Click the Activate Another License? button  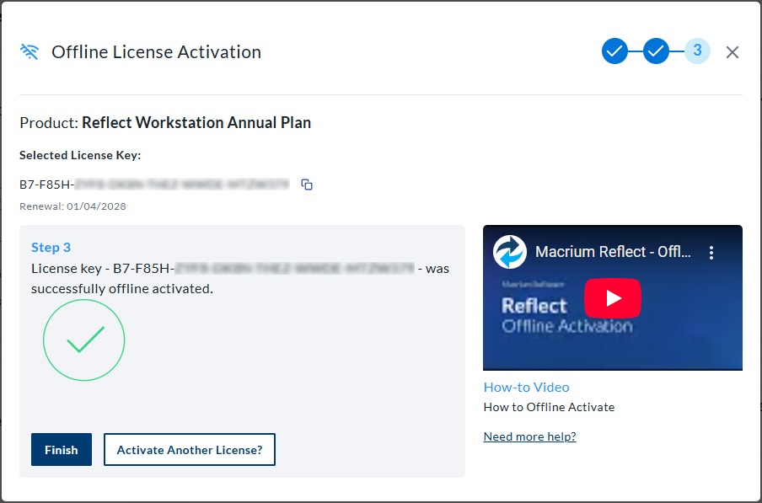pyautogui.click(x=189, y=449)
